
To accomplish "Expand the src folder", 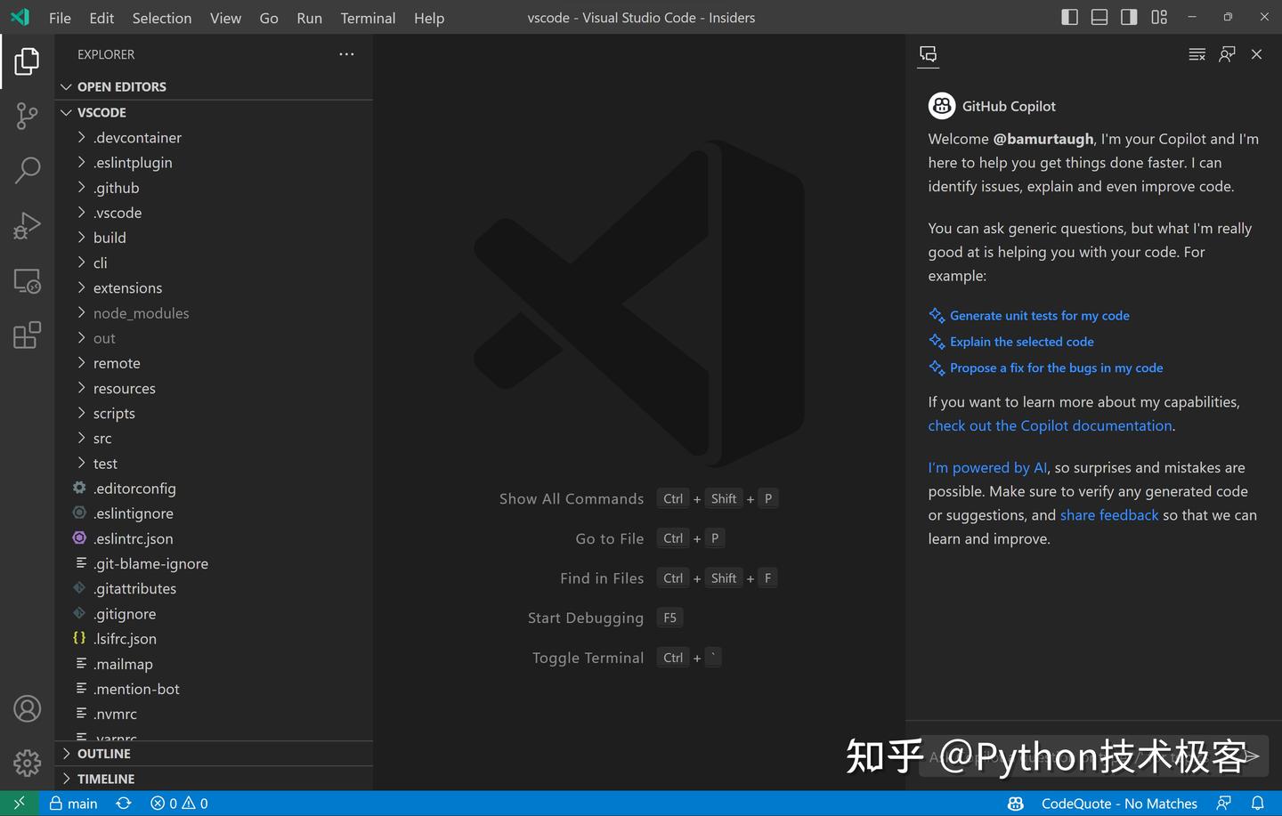I will (x=102, y=438).
